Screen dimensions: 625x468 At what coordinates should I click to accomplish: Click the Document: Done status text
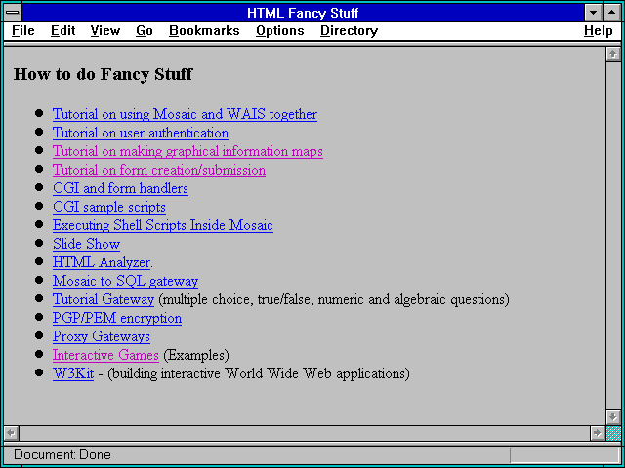[x=62, y=454]
